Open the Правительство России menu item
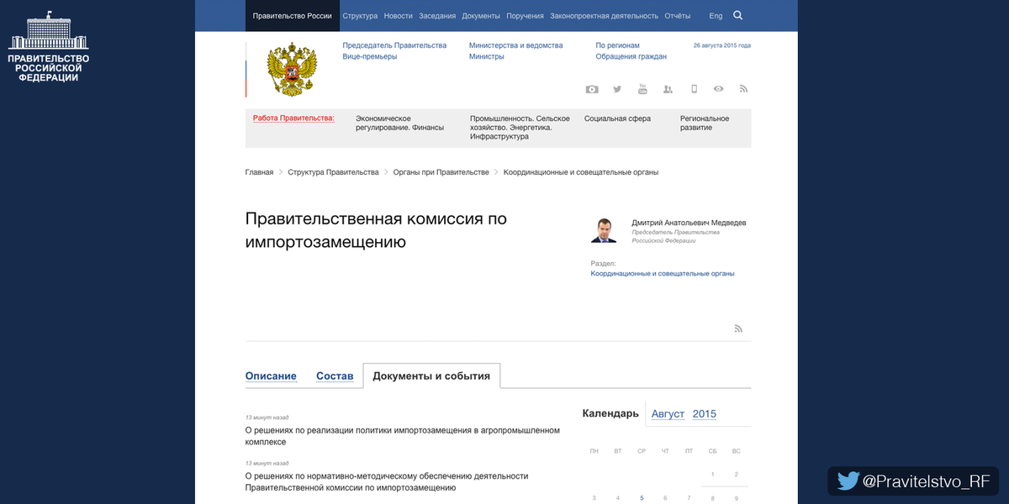Viewport: 1009px width, 504px height. point(292,16)
